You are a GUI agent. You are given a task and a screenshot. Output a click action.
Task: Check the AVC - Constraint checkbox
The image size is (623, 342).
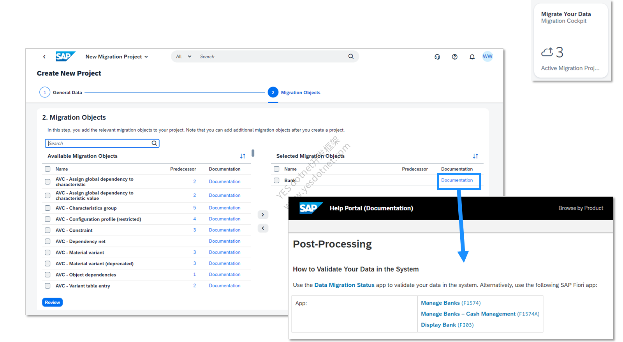[x=48, y=230]
